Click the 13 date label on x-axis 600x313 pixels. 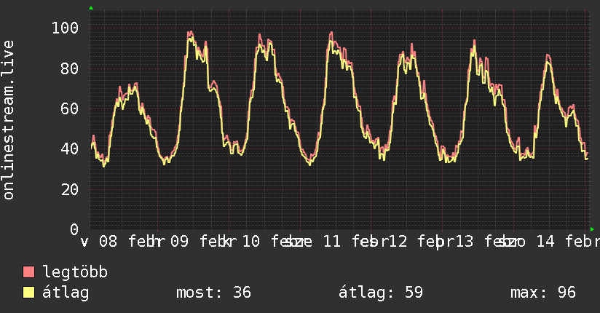464,242
